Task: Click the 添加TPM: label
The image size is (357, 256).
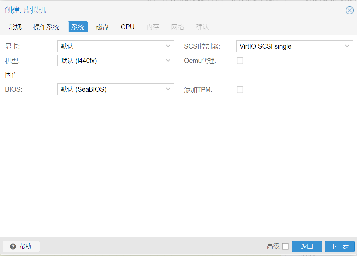Action: click(198, 90)
